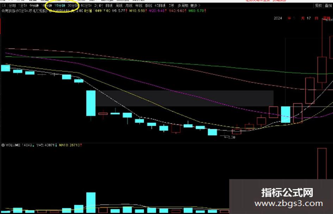The height and width of the screenshot is (214, 333).
Task: Click the 5.50 low price marker
Action: tap(230, 137)
